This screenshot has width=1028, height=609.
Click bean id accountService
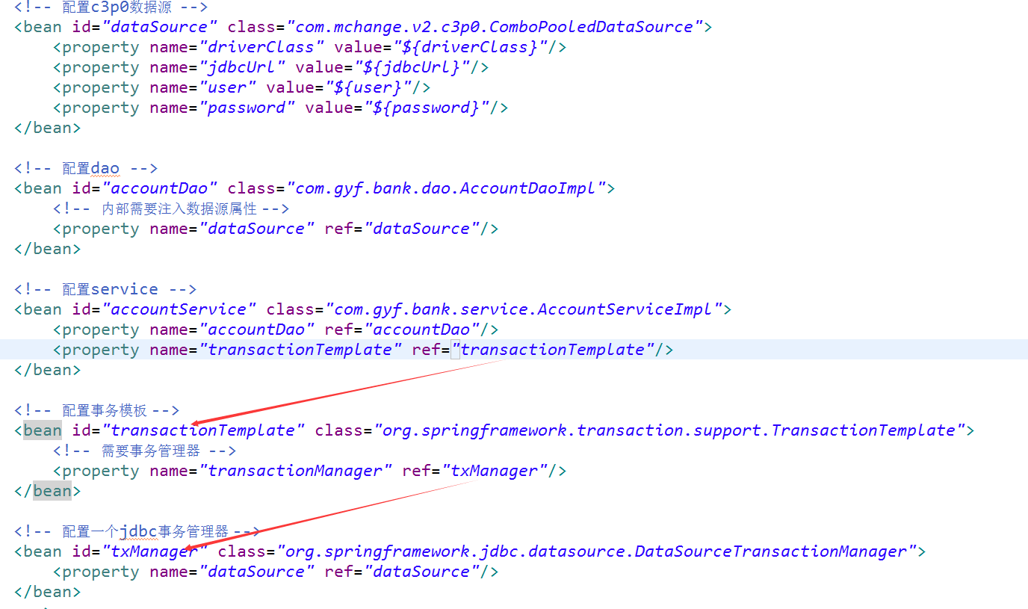(179, 309)
